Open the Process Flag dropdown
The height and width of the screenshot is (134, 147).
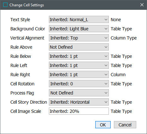click(79, 93)
